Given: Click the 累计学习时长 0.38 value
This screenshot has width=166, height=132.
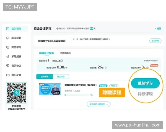Looking at the screenshot, I should [x=60, y=67].
